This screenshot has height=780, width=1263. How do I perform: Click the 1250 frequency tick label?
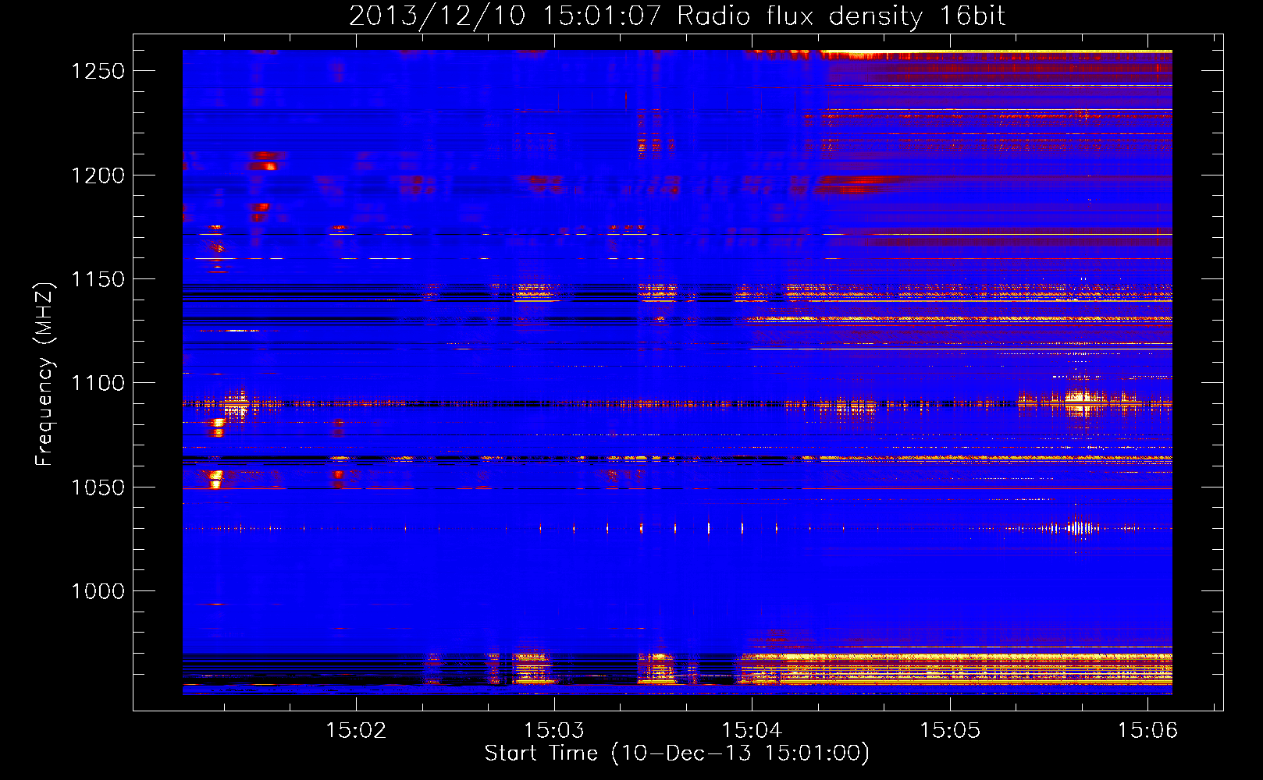(x=98, y=71)
